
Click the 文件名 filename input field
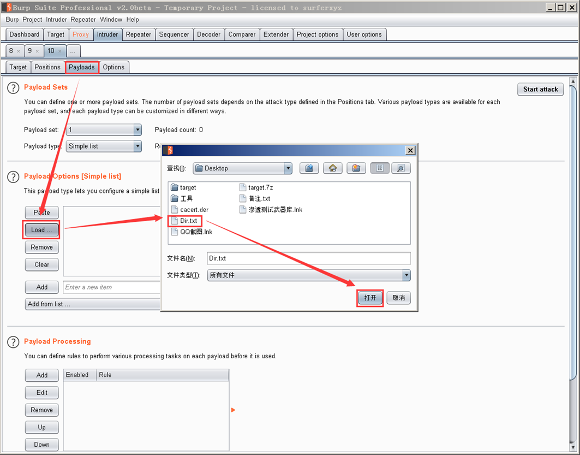coord(309,258)
